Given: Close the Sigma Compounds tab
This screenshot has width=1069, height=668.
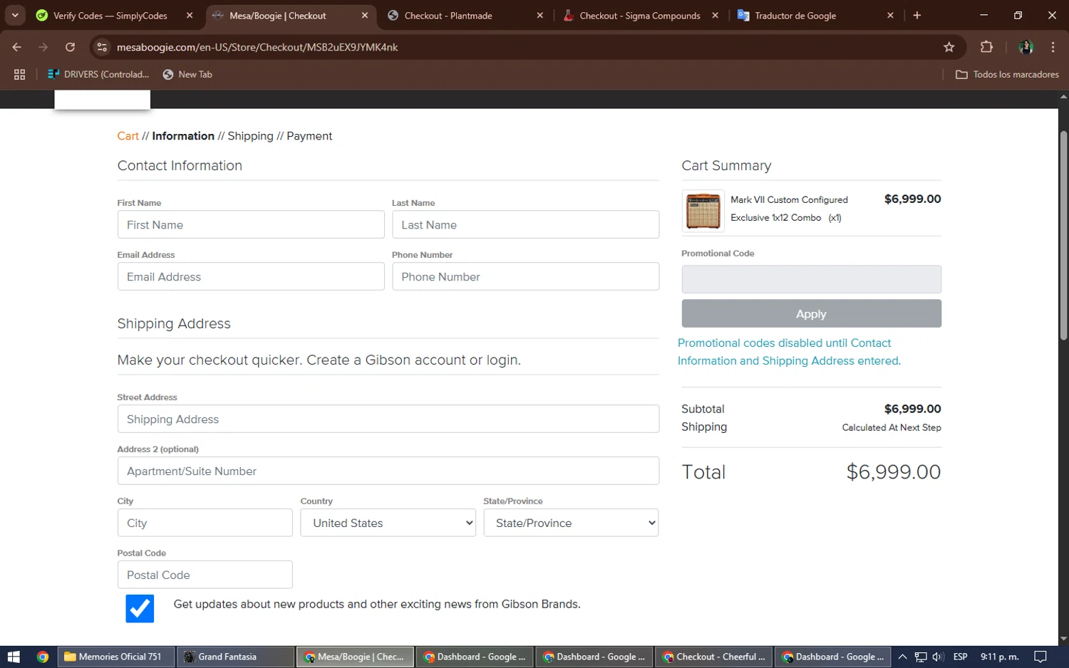Looking at the screenshot, I should [715, 15].
